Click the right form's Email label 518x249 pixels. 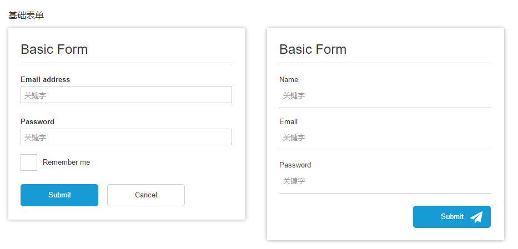click(x=288, y=121)
